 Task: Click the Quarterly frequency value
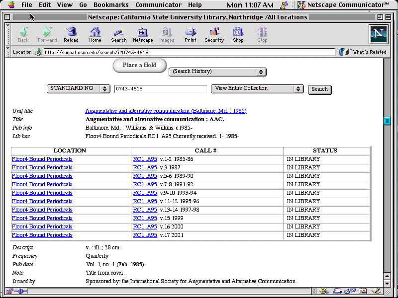pyautogui.click(x=97, y=256)
